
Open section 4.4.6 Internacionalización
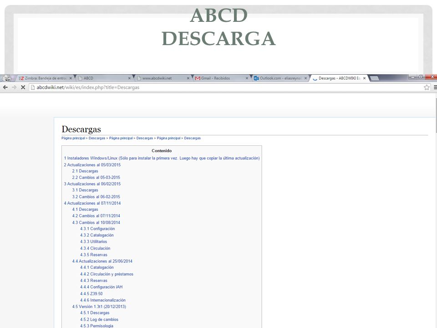click(103, 300)
